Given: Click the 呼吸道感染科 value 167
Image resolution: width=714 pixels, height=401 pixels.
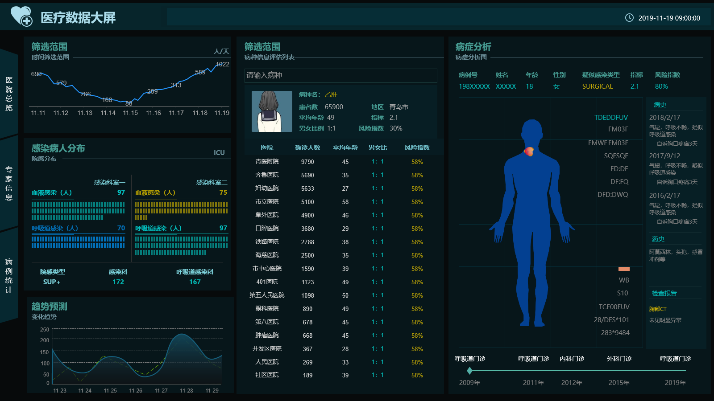Looking at the screenshot, I should [x=195, y=282].
